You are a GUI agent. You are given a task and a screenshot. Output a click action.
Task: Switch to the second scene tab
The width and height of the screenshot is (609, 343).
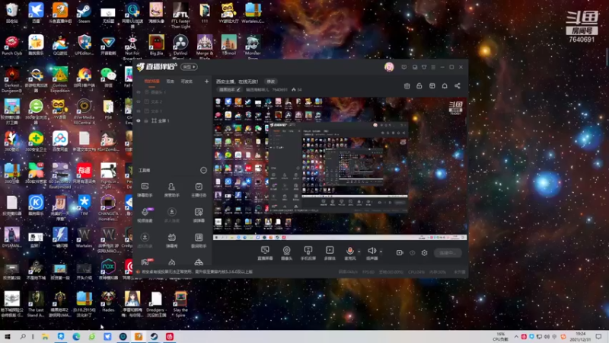pyautogui.click(x=170, y=82)
